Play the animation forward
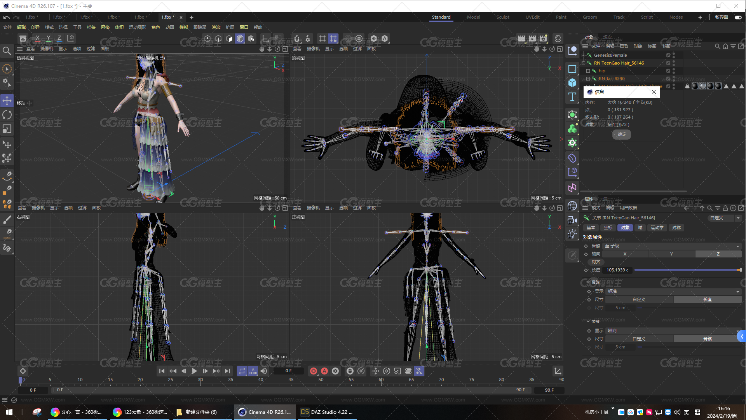 coord(194,371)
